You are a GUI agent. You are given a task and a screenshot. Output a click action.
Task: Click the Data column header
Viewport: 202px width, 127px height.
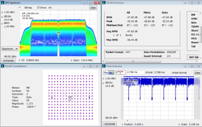click(165, 12)
